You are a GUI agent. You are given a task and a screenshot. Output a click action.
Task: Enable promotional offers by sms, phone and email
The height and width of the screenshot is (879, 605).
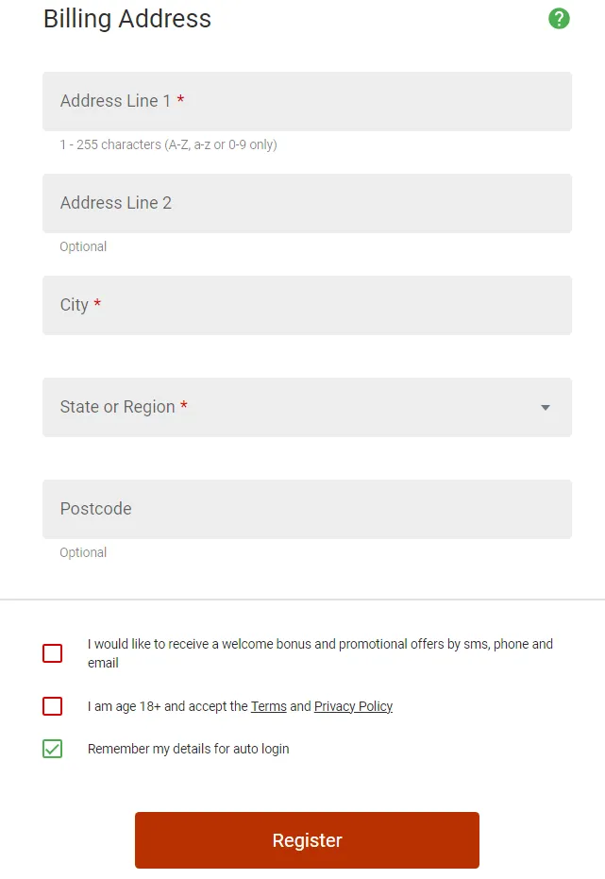(x=53, y=652)
